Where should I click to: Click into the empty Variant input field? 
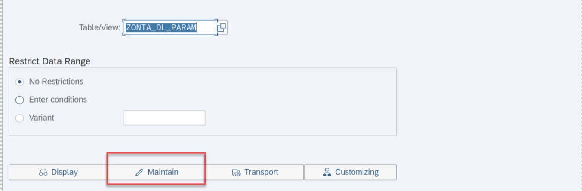pyautogui.click(x=164, y=118)
